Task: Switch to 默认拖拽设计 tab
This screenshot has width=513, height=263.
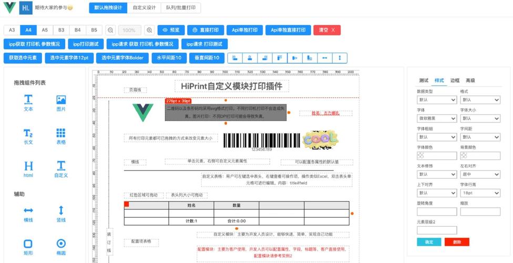Action: coord(108,8)
